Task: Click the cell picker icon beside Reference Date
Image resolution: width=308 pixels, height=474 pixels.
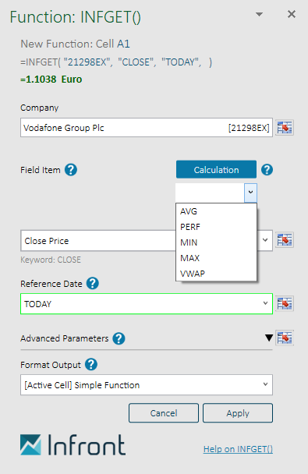Action: tap(285, 303)
